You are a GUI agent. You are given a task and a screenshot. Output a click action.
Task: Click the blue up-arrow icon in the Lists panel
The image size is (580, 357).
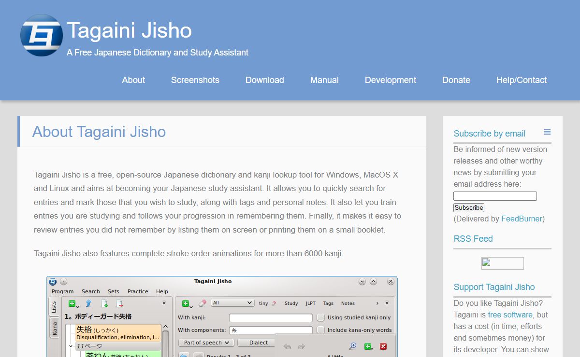pos(88,303)
